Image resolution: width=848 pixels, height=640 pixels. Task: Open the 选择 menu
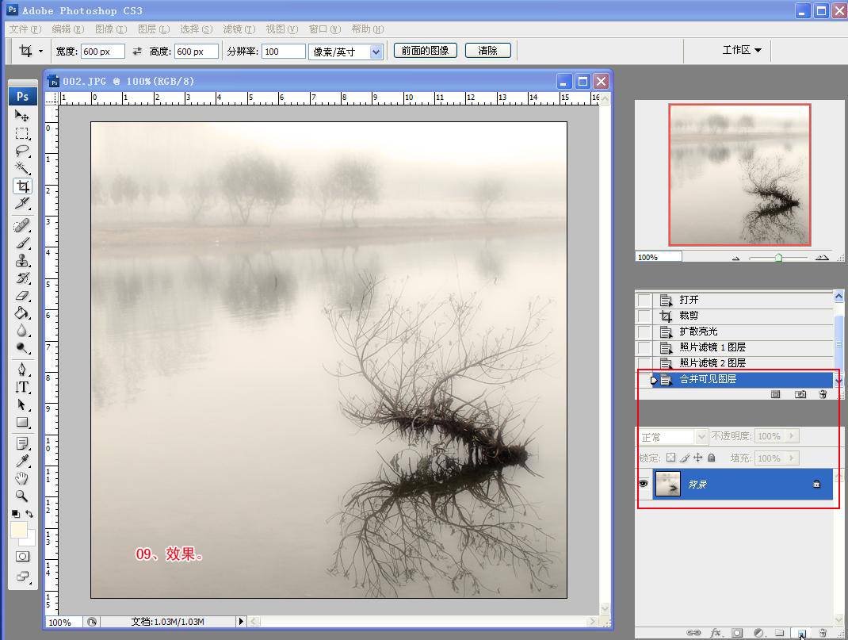point(196,29)
